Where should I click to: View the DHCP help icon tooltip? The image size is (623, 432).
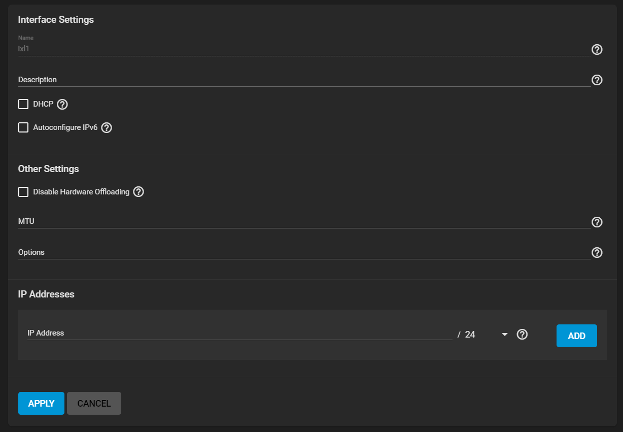tap(62, 104)
